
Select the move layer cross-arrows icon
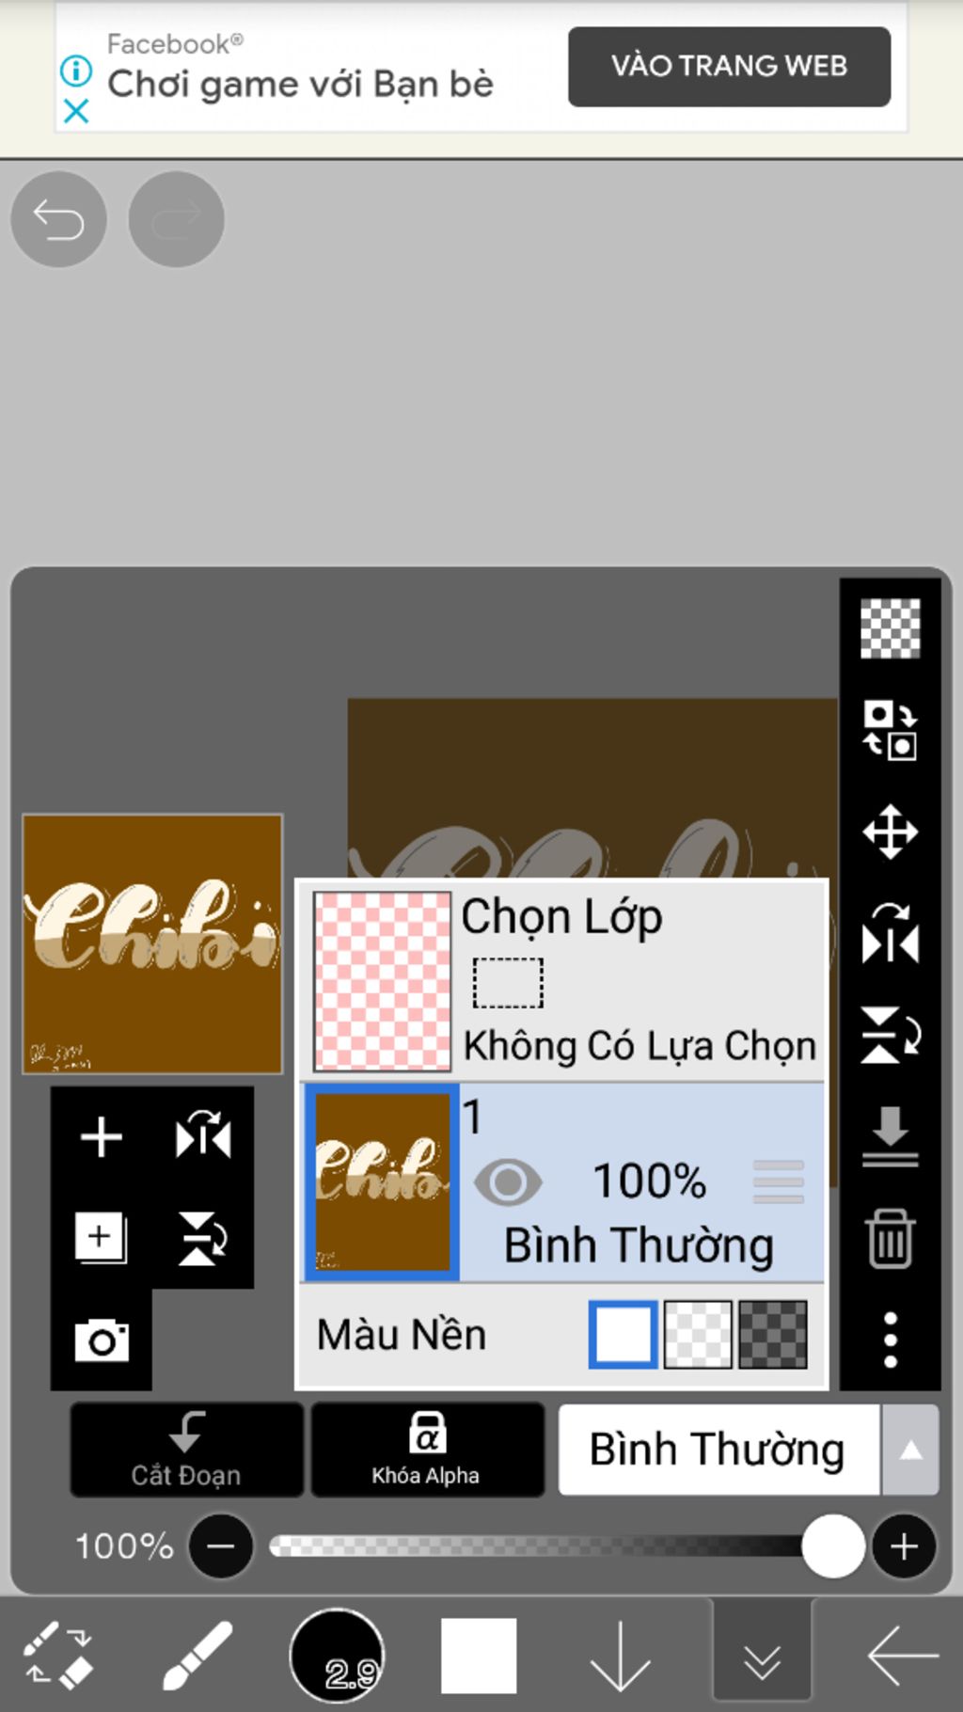tap(890, 832)
